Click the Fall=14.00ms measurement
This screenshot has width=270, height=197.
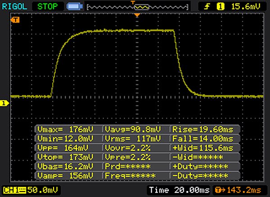203,138
